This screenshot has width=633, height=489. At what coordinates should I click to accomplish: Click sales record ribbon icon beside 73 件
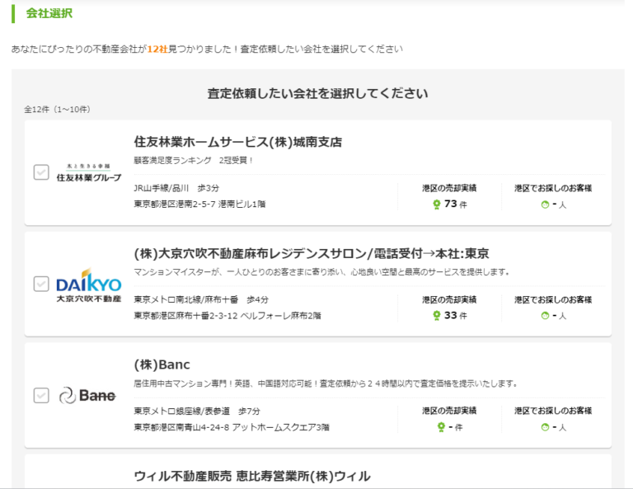(436, 205)
